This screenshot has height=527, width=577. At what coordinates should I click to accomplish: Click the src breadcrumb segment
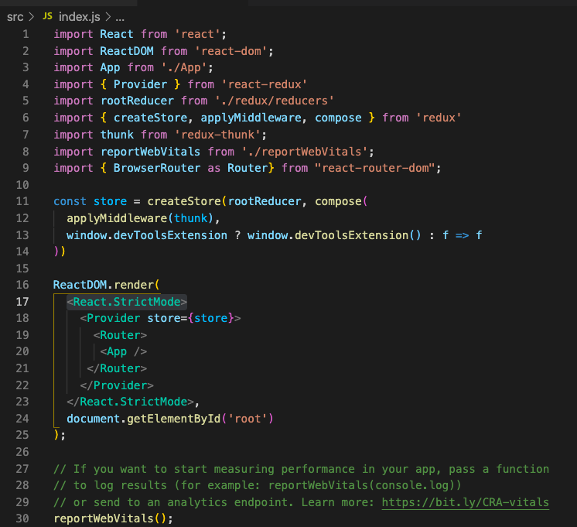pos(15,17)
